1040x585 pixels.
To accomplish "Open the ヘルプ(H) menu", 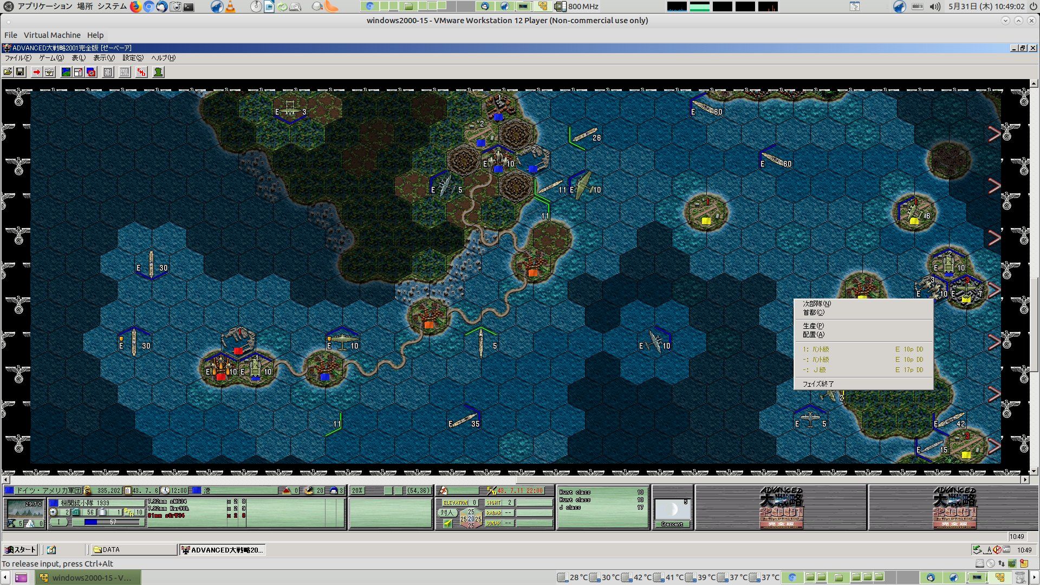I will pos(163,58).
